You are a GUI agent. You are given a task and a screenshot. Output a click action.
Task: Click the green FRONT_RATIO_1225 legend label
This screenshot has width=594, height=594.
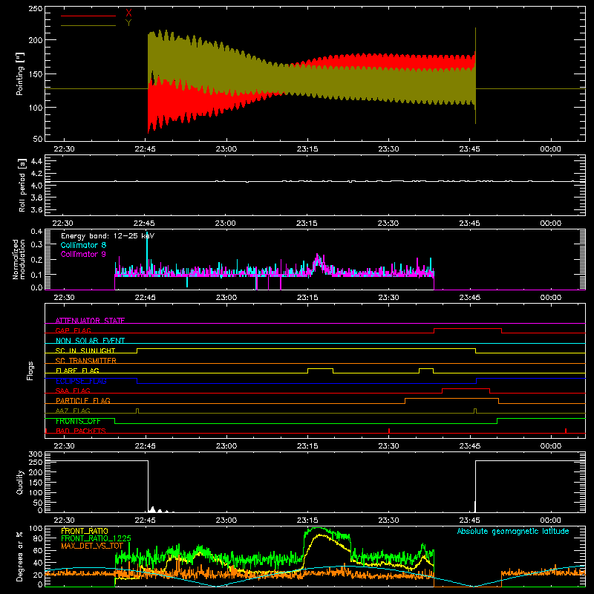click(x=97, y=538)
